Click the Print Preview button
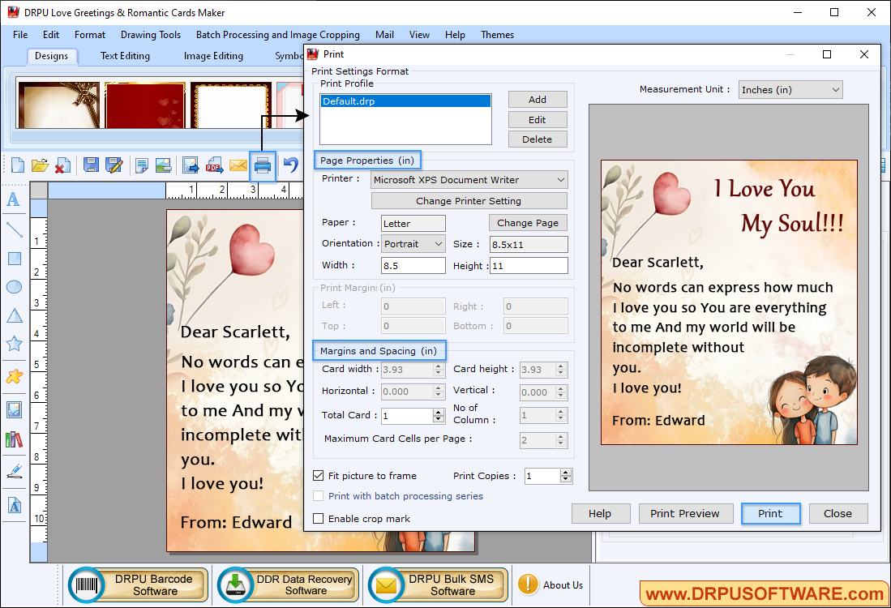 click(685, 513)
